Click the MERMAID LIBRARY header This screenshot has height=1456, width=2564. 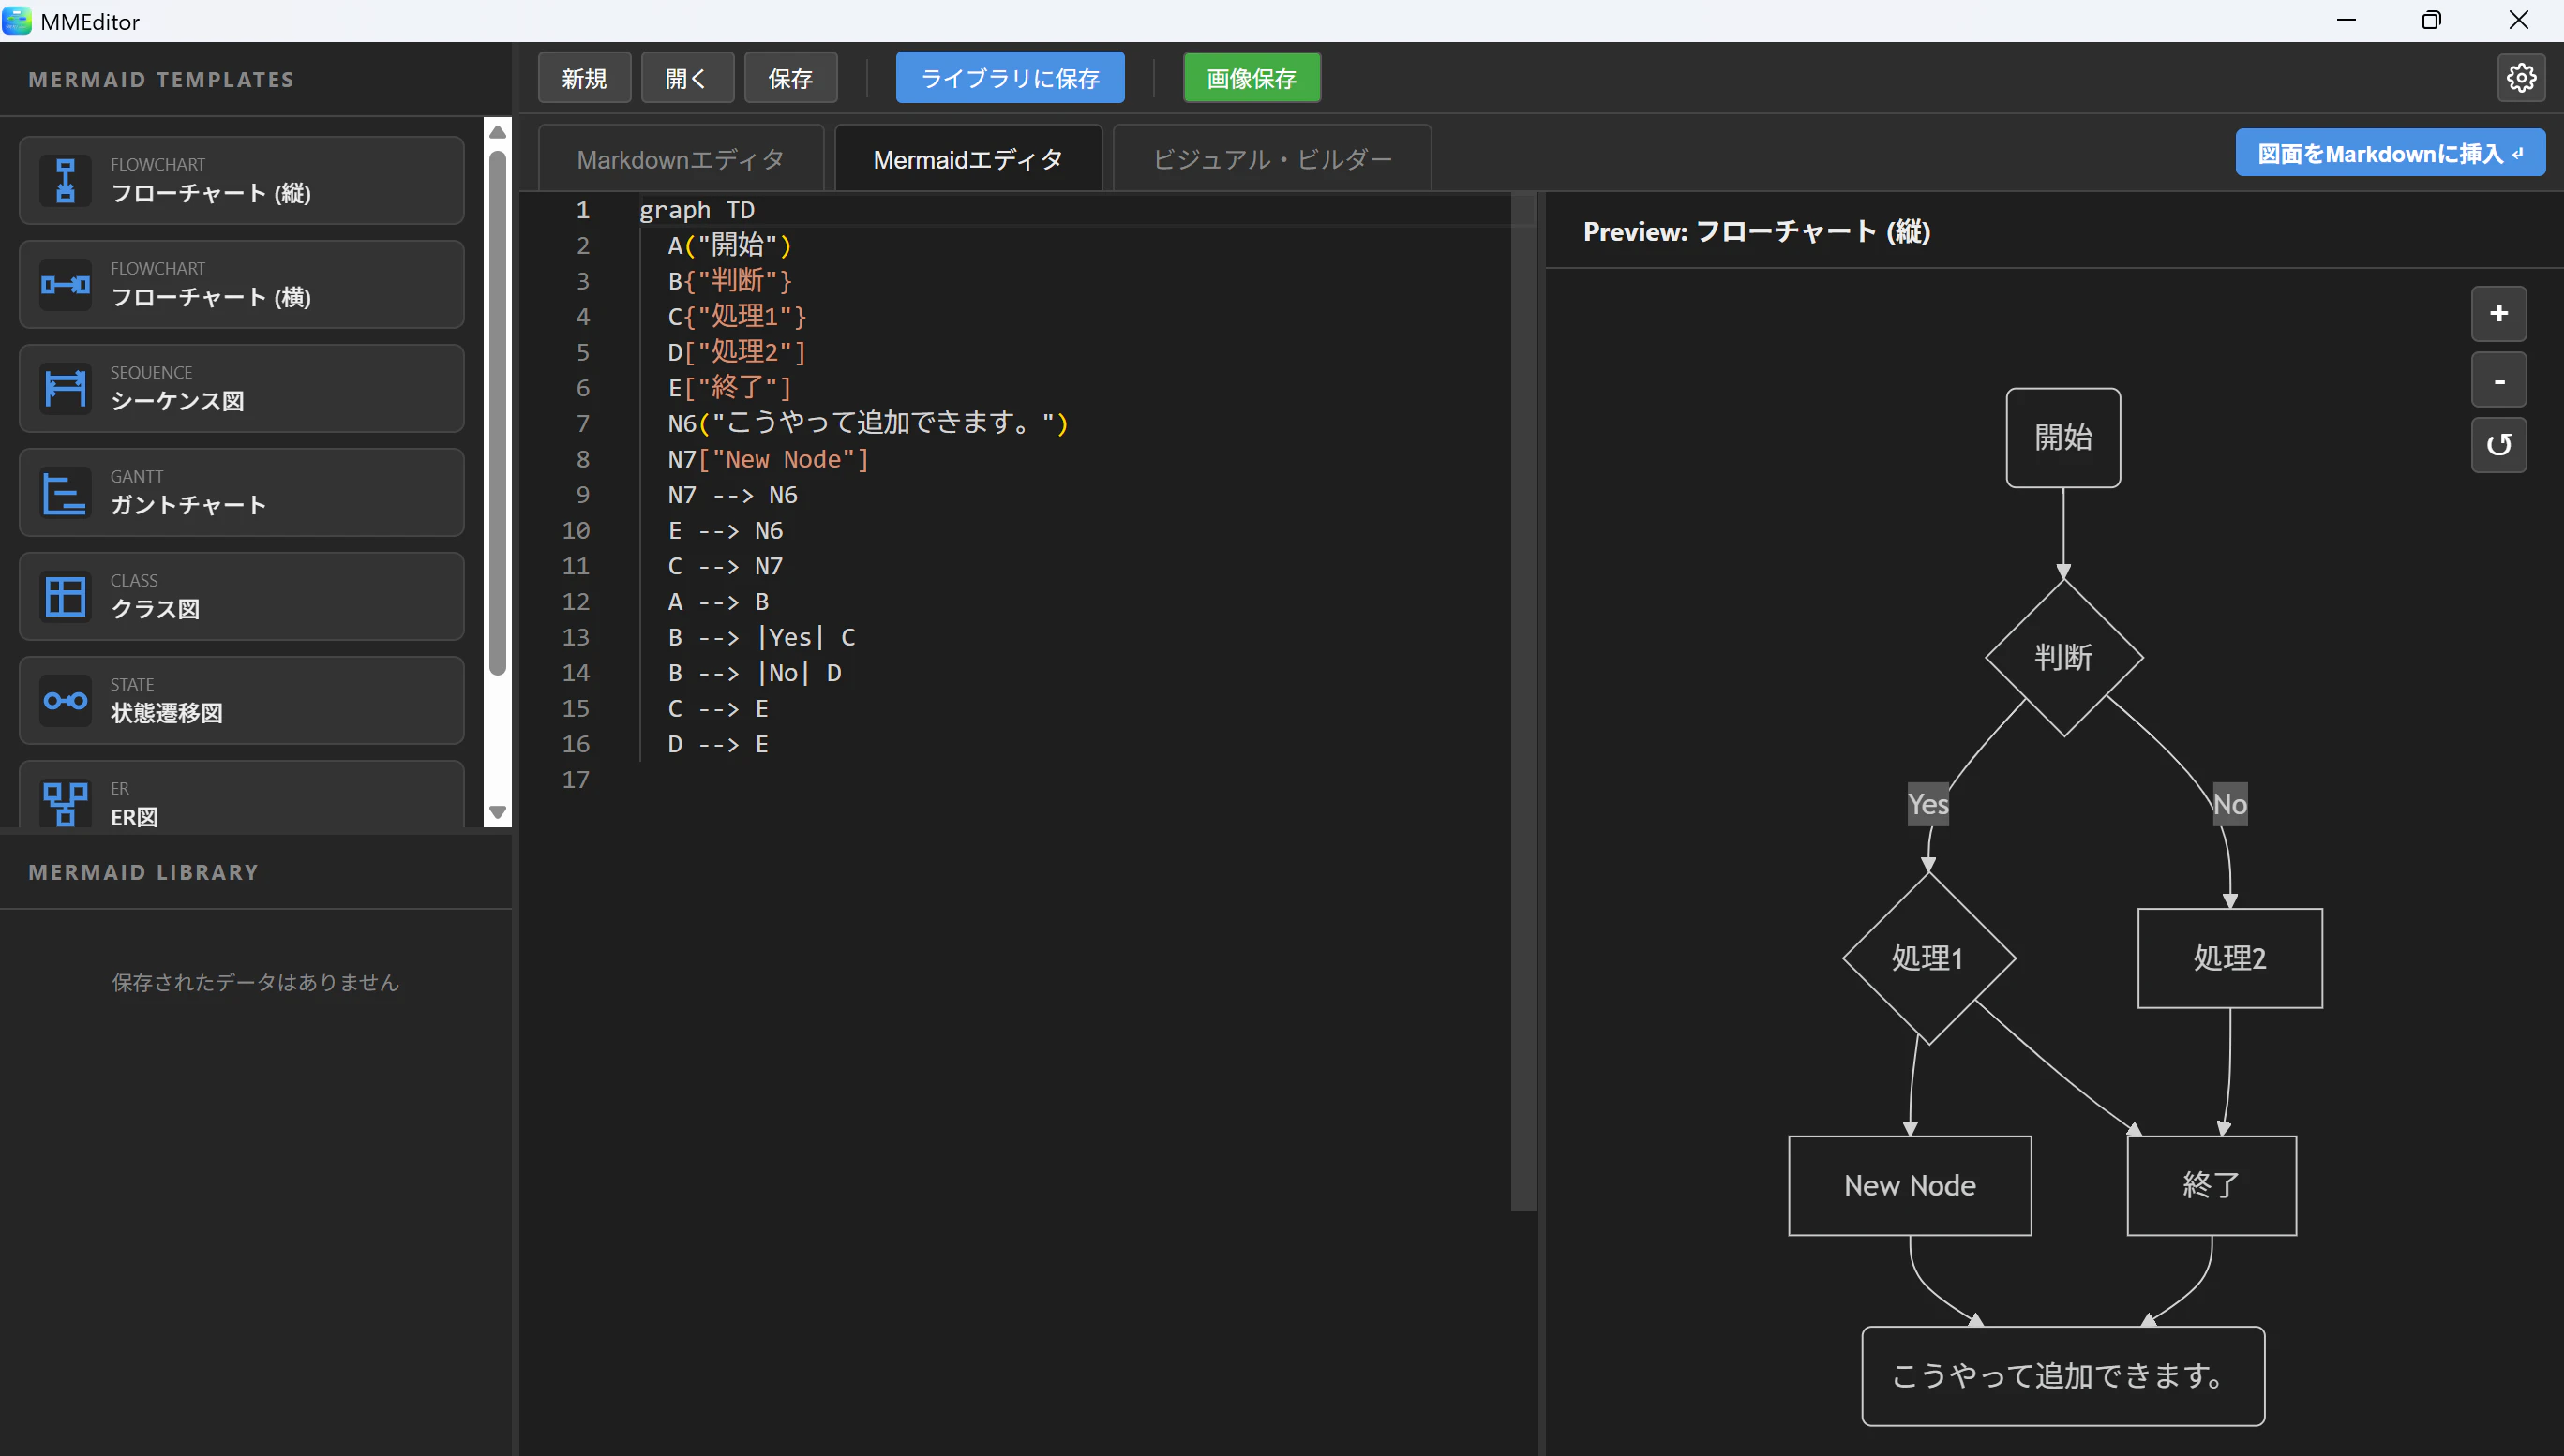tap(144, 872)
